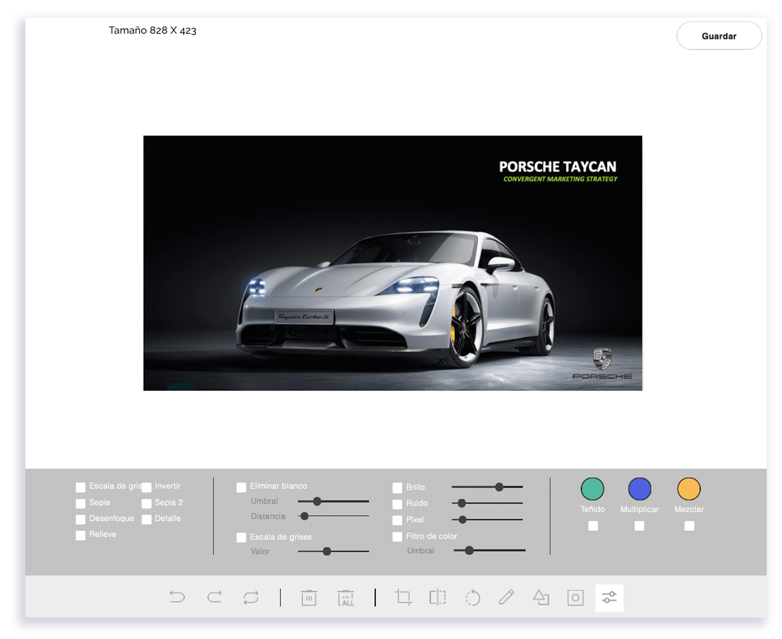Check the box under Teñido
782x639 pixels.
pyautogui.click(x=593, y=526)
